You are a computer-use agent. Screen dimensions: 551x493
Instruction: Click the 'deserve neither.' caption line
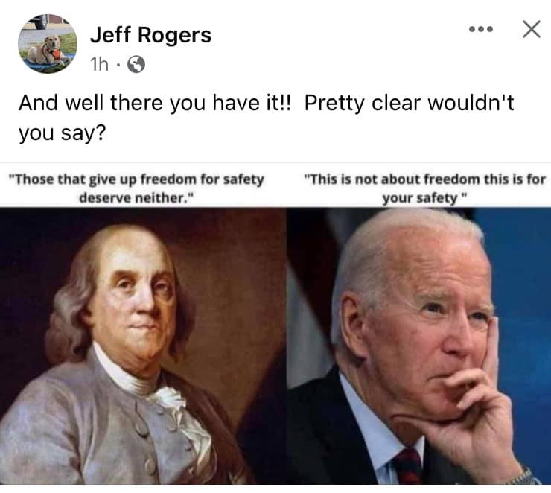(x=137, y=198)
